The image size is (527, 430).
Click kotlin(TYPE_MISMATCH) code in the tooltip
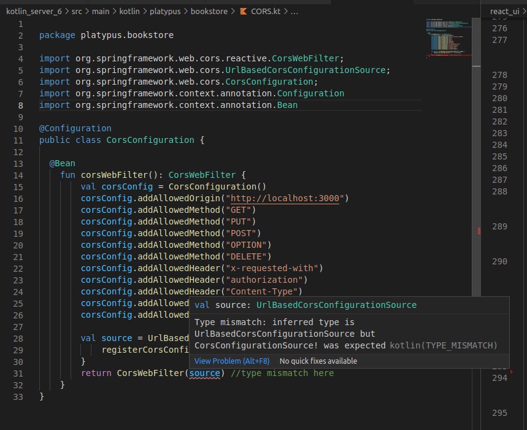444,345
